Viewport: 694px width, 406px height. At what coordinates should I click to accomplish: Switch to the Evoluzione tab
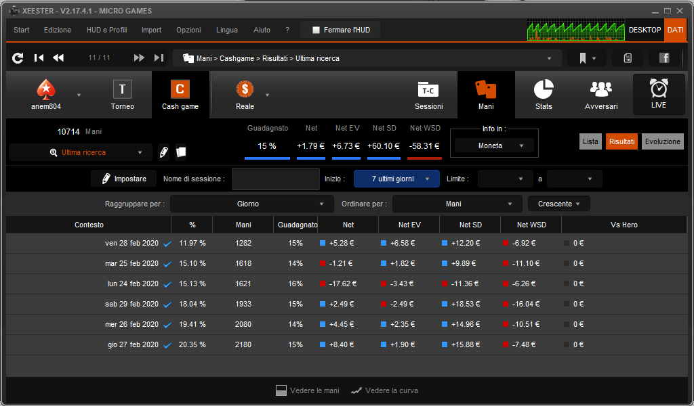tap(663, 141)
